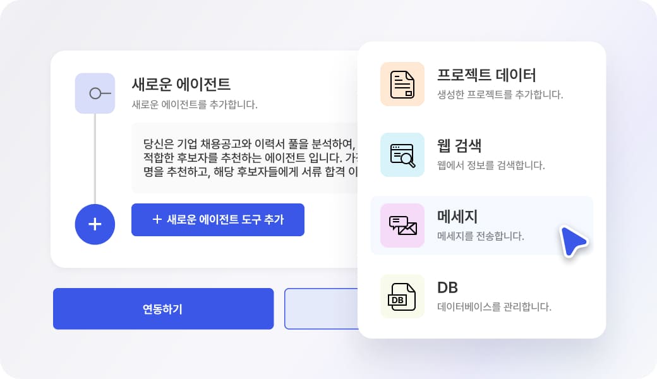This screenshot has width=657, height=379.
Task: Click description 데이터베이스를 관리합니다.
Action: click(494, 306)
